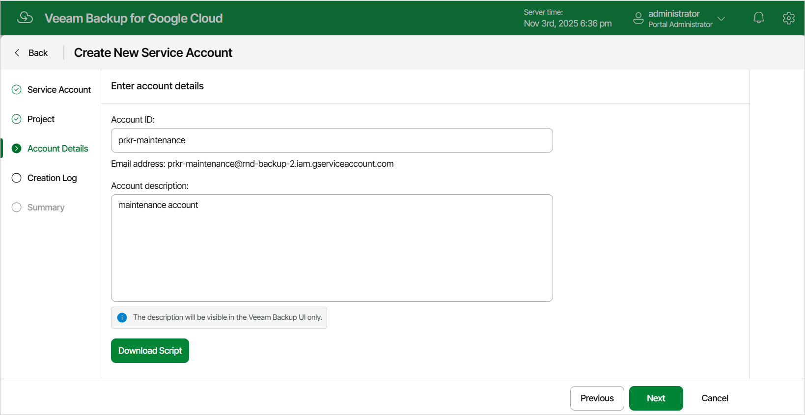Open the Creation Log wizard step
The image size is (805, 415).
click(x=52, y=178)
